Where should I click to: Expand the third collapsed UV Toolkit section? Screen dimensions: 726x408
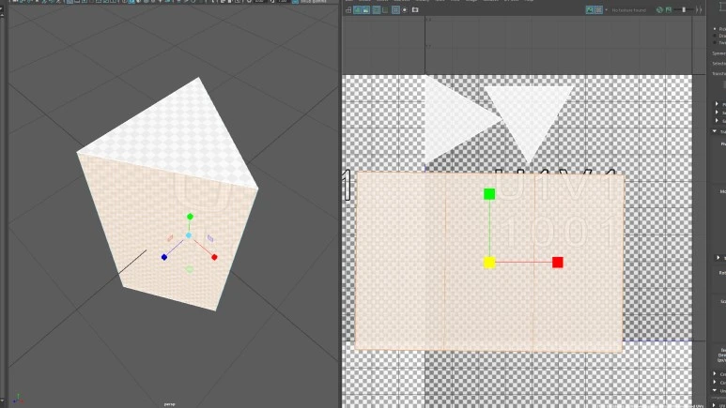point(717,120)
